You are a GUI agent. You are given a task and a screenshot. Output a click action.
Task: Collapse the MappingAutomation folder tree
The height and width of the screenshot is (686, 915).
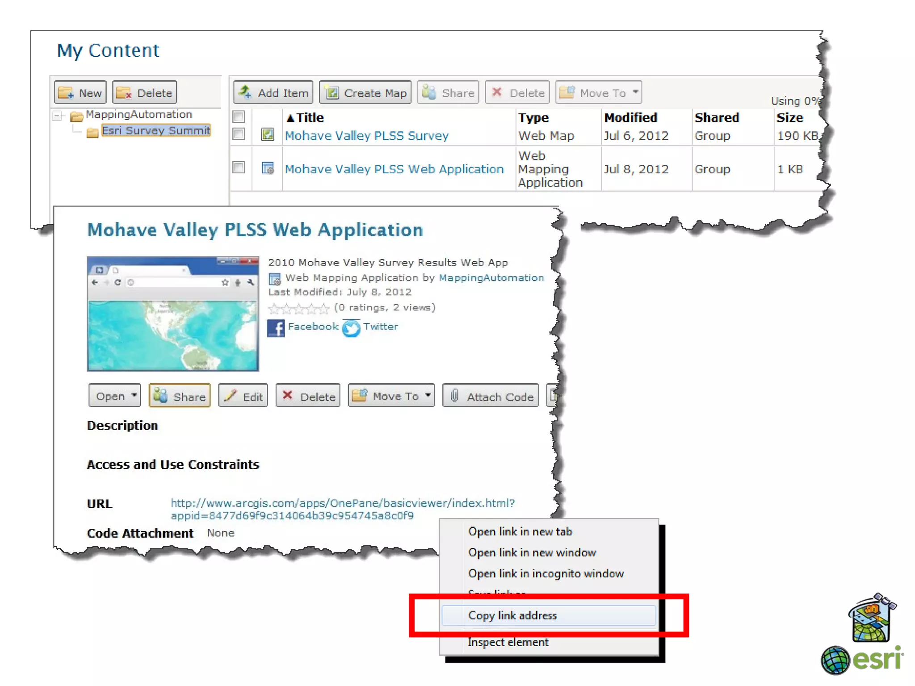(57, 116)
